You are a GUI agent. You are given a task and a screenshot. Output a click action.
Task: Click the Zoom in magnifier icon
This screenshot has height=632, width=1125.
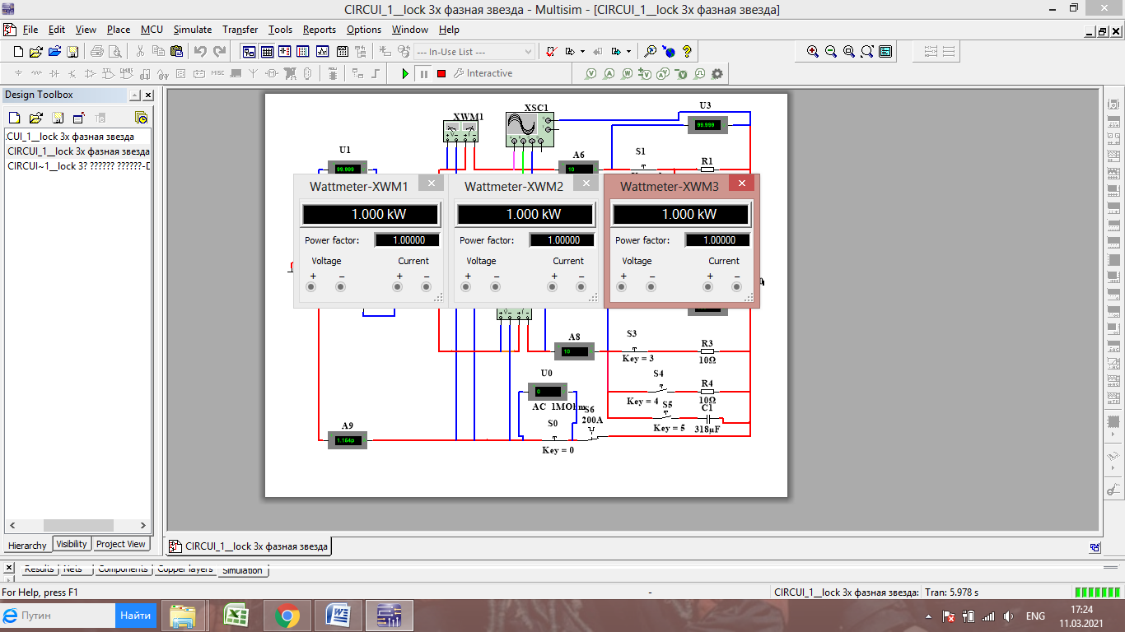click(813, 51)
